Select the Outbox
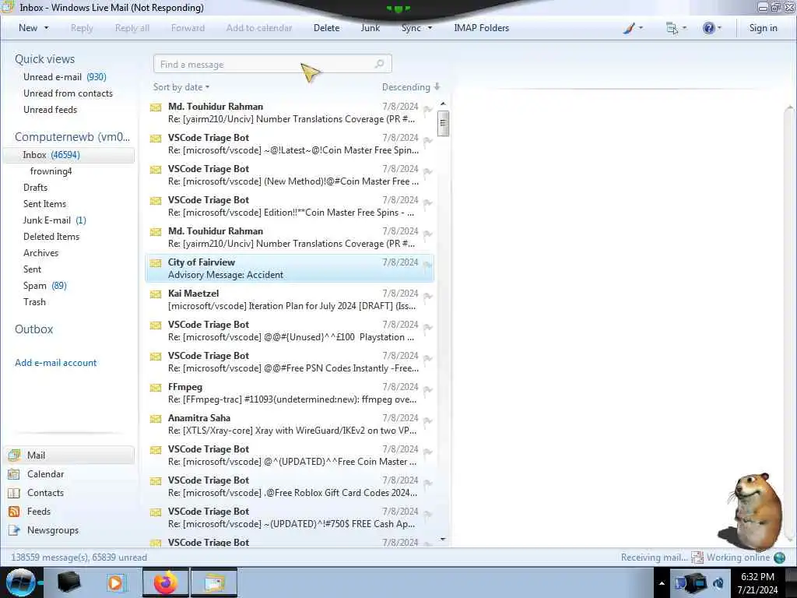 pyautogui.click(x=33, y=329)
